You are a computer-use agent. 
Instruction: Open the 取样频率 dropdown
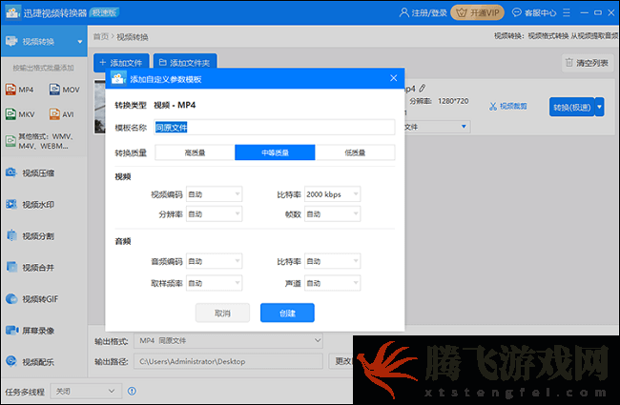[x=214, y=283]
